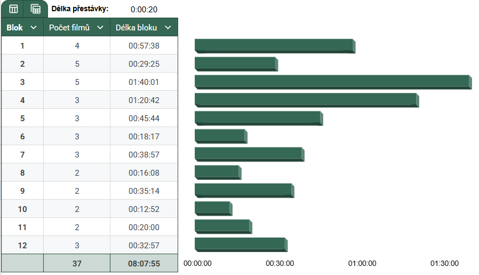Image resolution: width=479 pixels, height=275 pixels.
Task: Open the Blok column filter dropdown
Action: coord(34,28)
